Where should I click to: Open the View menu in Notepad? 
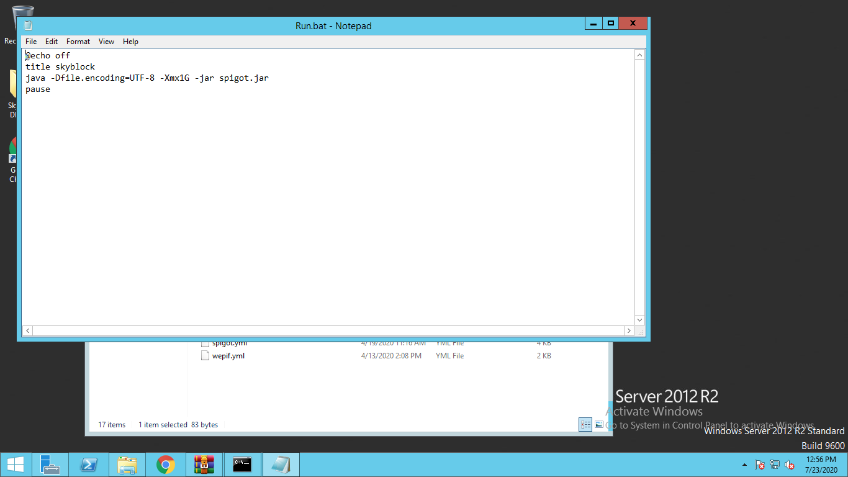(x=106, y=42)
